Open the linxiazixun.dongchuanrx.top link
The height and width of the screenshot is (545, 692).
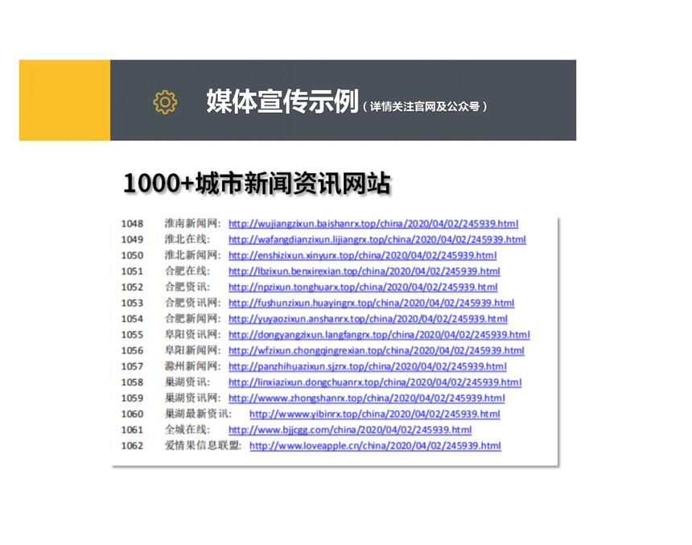click(375, 382)
